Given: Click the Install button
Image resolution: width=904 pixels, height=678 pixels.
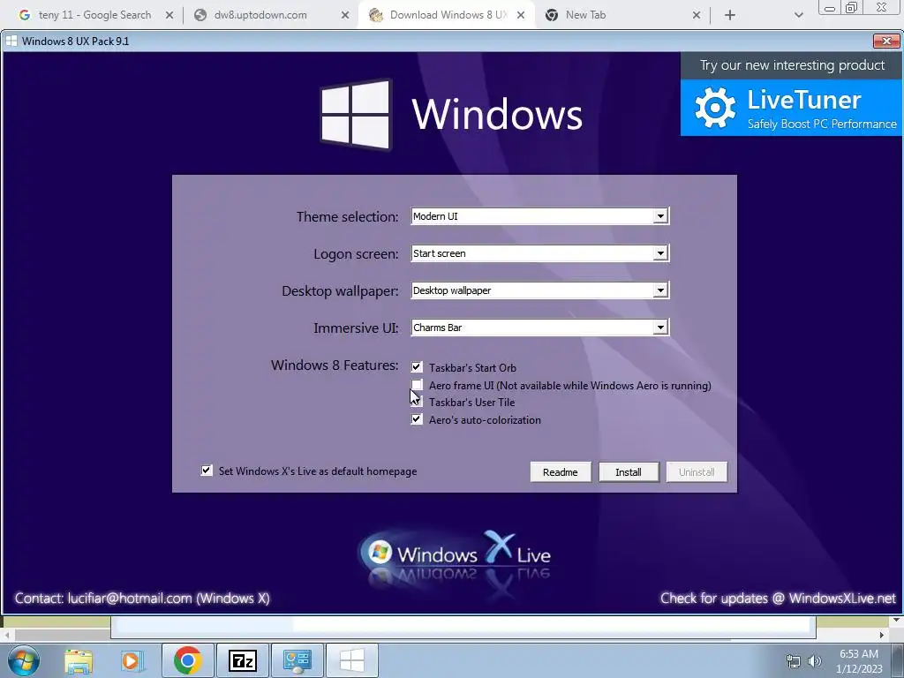Looking at the screenshot, I should tap(629, 472).
